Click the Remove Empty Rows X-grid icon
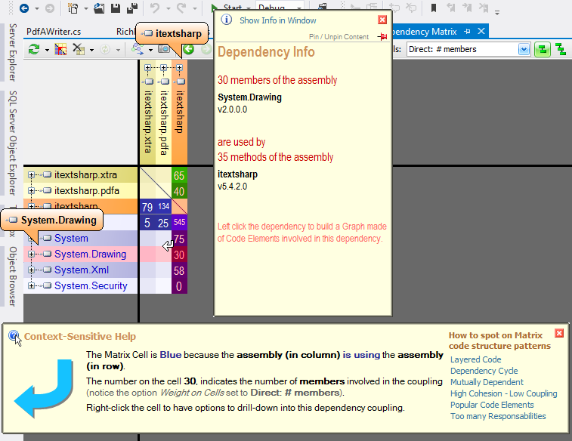The image size is (572, 441). pyautogui.click(x=79, y=49)
